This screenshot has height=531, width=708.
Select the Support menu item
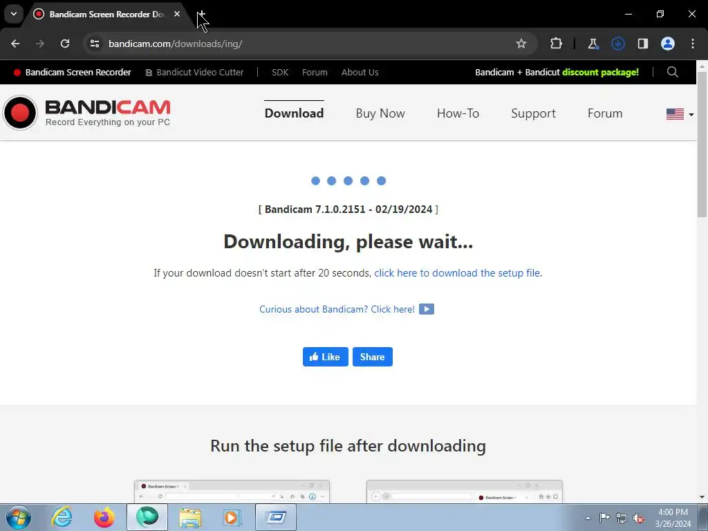click(x=533, y=113)
